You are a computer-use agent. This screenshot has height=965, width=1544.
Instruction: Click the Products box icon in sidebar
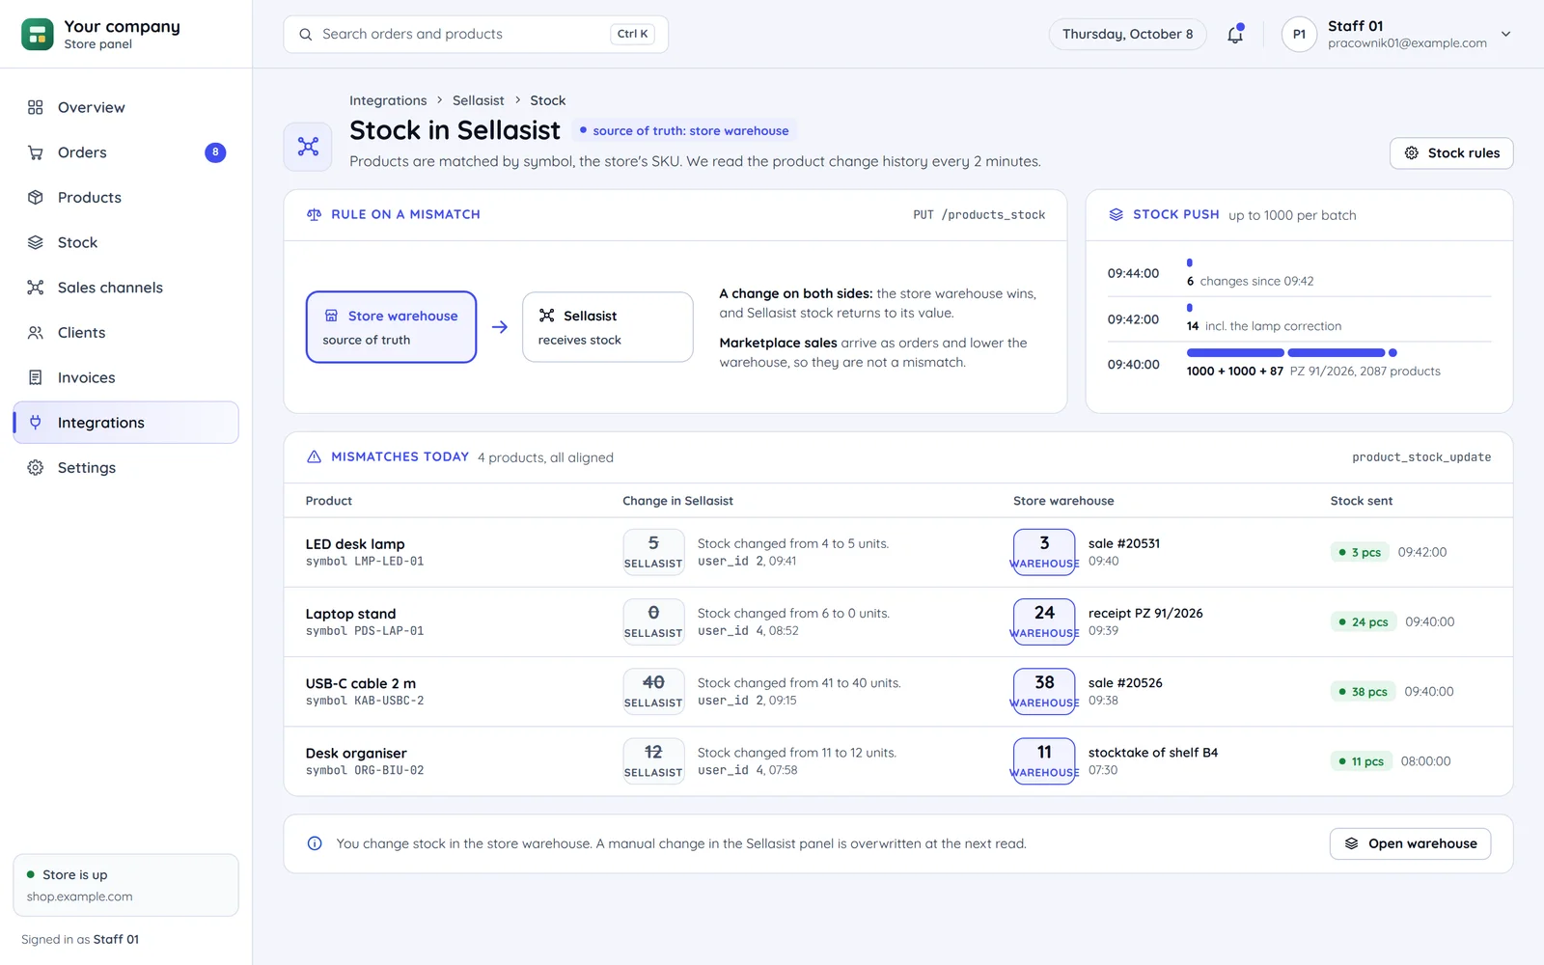(36, 197)
